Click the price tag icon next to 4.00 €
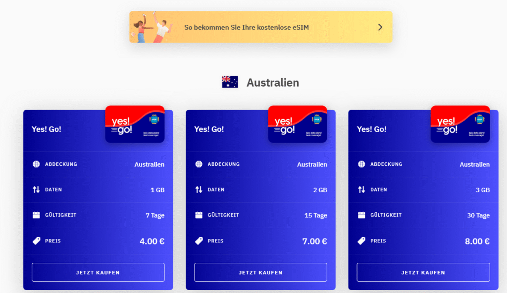507x293 pixels. click(x=36, y=241)
